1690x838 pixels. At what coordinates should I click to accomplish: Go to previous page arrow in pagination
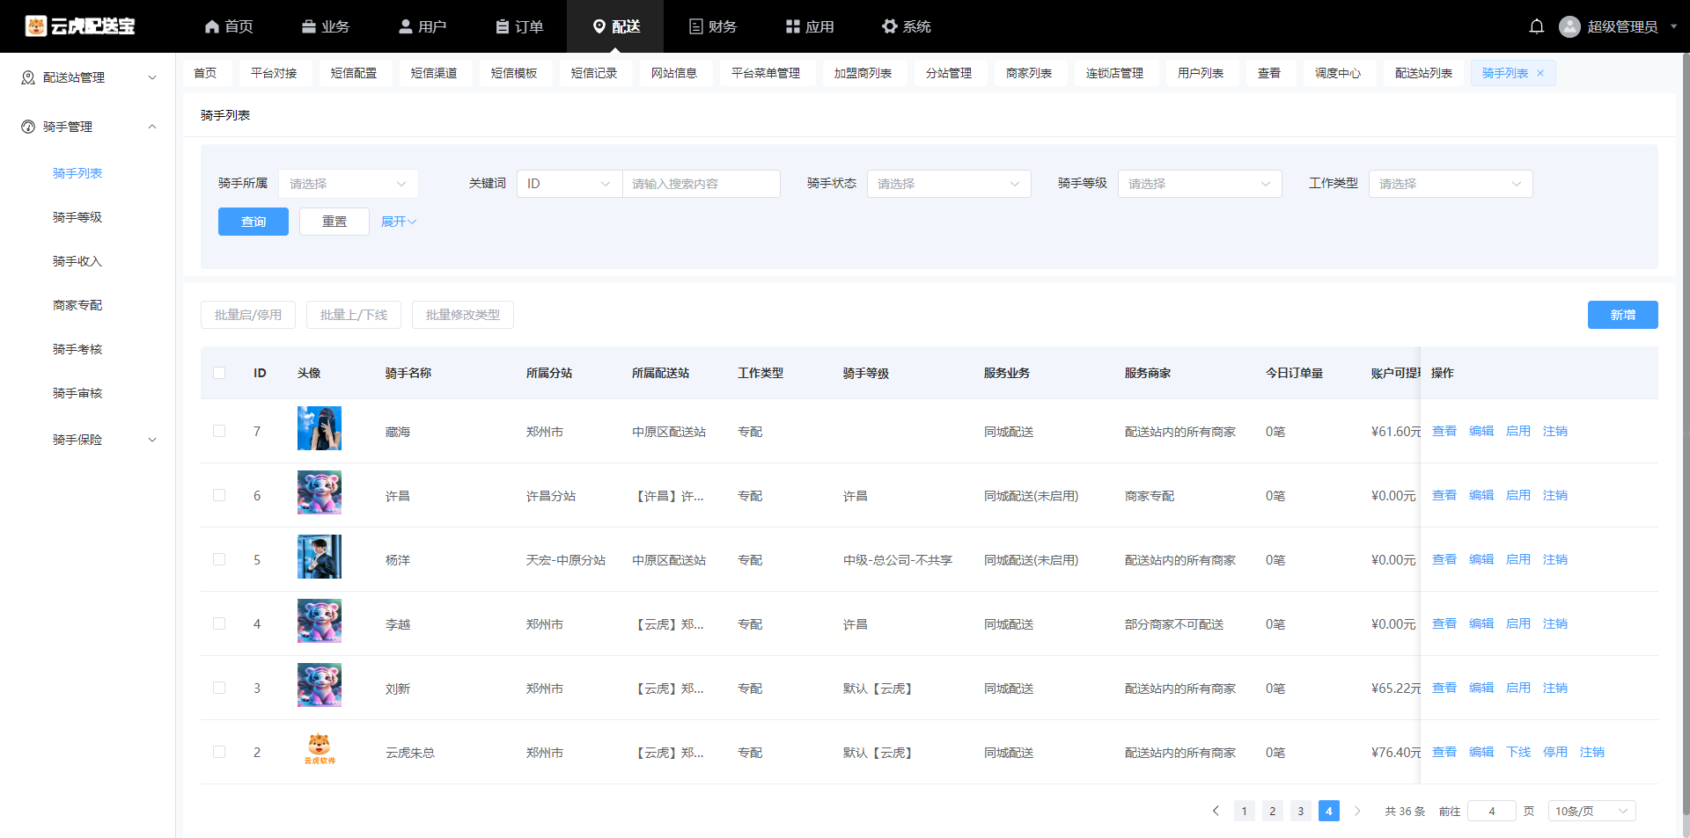(x=1216, y=811)
